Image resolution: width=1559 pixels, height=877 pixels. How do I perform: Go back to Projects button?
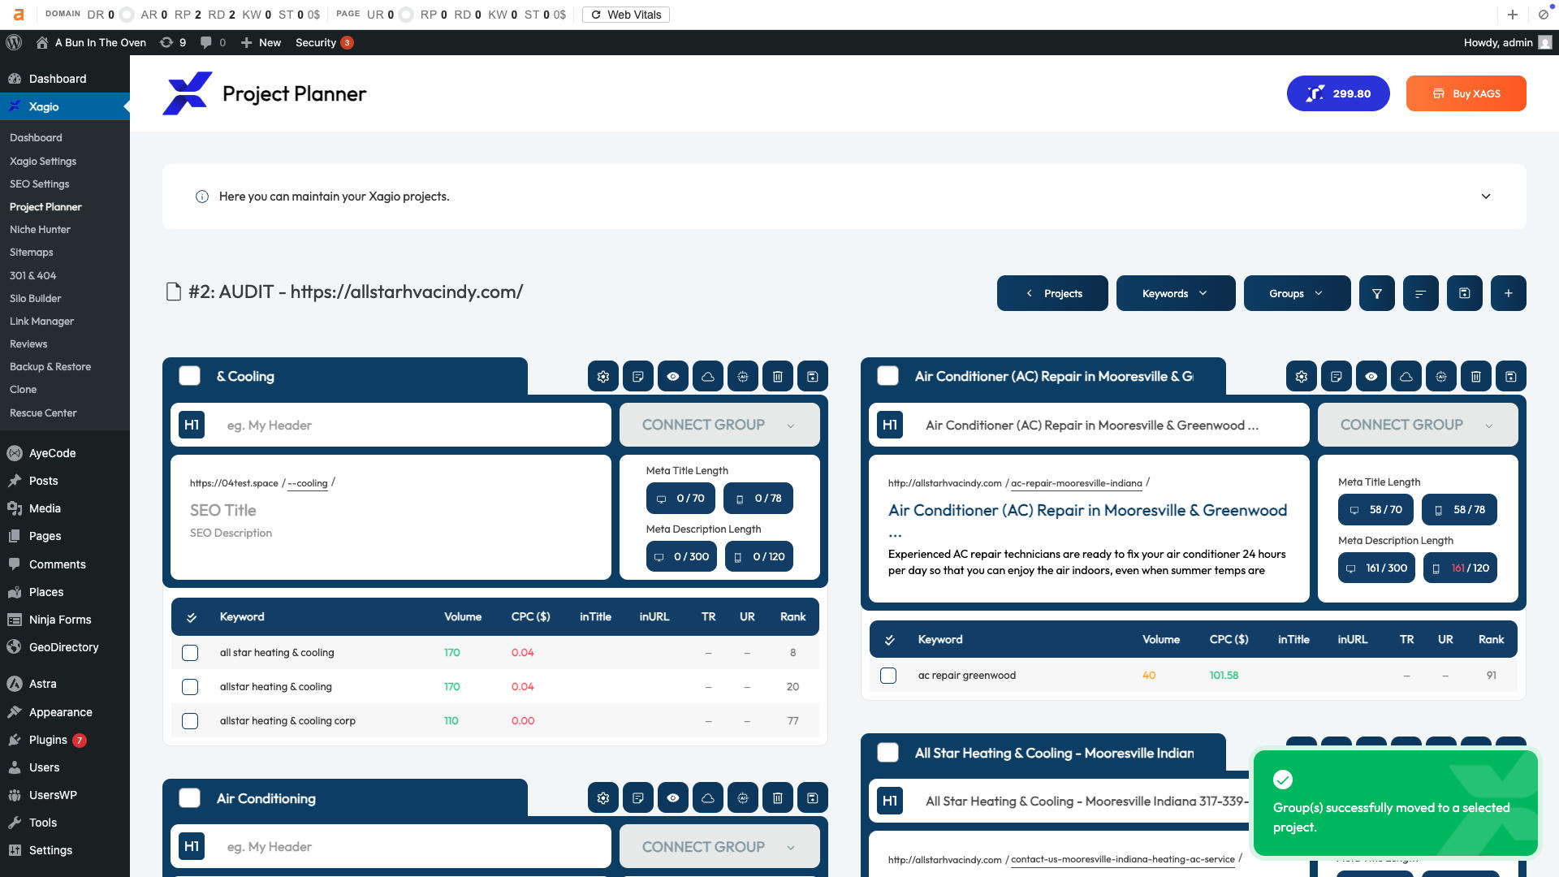pyautogui.click(x=1052, y=293)
